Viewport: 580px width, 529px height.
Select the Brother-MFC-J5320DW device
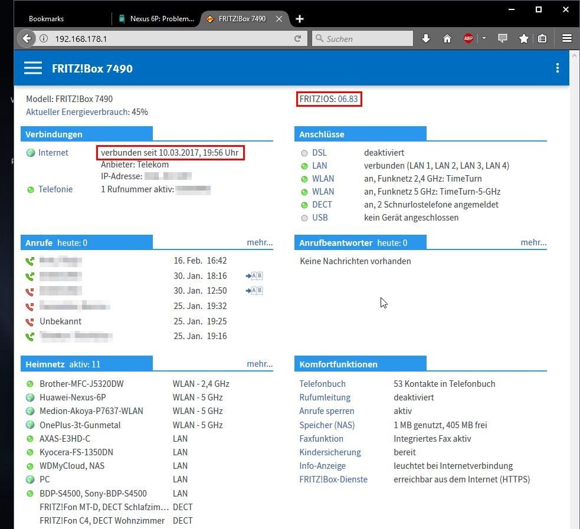click(x=81, y=384)
